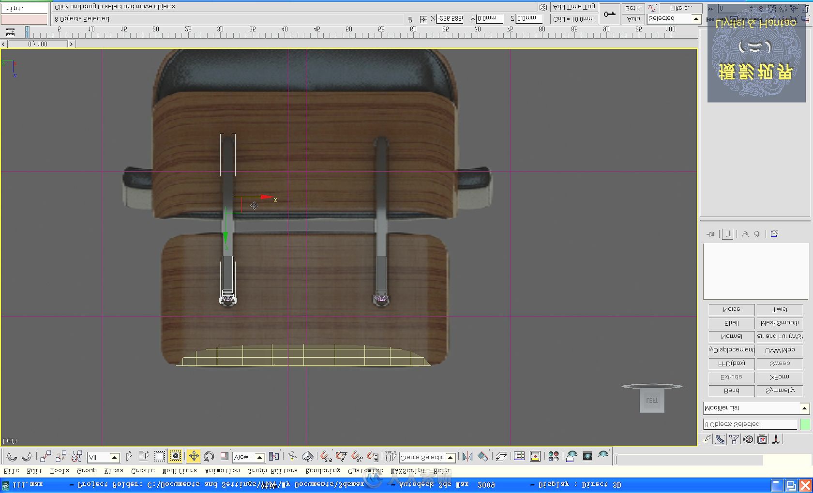Click the Undo icon in main toolbar
The width and height of the screenshot is (813, 493).
click(11, 456)
